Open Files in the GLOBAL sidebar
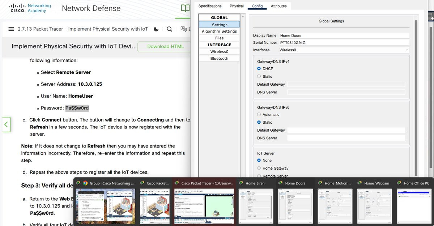Image resolution: width=434 pixels, height=226 pixels. (220, 38)
